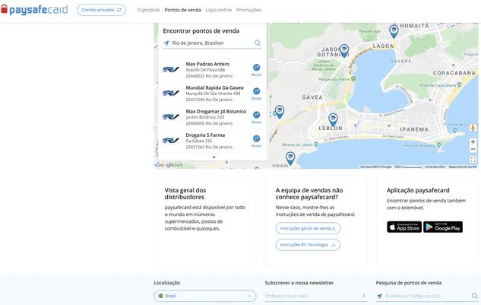Click RV logo next to Mundial Rapida Da Gavea
Screen dimensions: 481x305
(170, 93)
